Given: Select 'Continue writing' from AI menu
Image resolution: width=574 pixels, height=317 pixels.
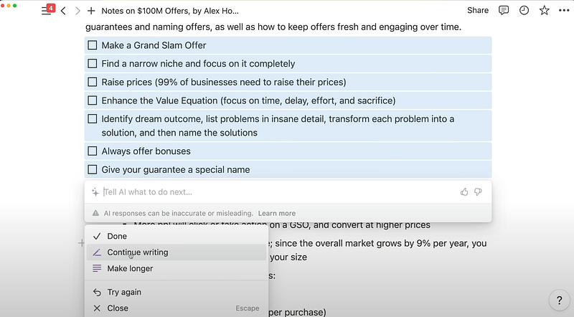Looking at the screenshot, I should coord(138,252).
